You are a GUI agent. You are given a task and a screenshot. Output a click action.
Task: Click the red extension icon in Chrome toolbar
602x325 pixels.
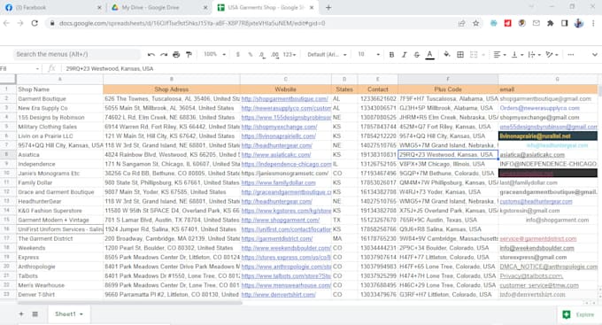pyautogui.click(x=507, y=23)
